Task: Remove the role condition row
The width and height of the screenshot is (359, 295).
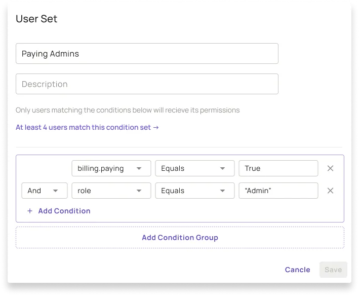Action: tap(330, 191)
